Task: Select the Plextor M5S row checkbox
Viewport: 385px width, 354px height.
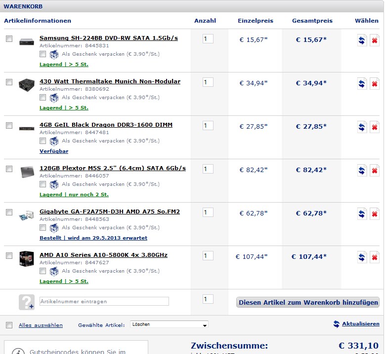Action: pyautogui.click(x=9, y=169)
